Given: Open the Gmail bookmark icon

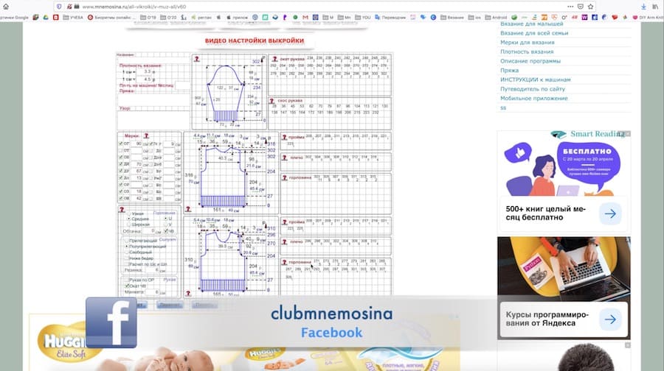Looking at the screenshot, I should click(305, 18).
